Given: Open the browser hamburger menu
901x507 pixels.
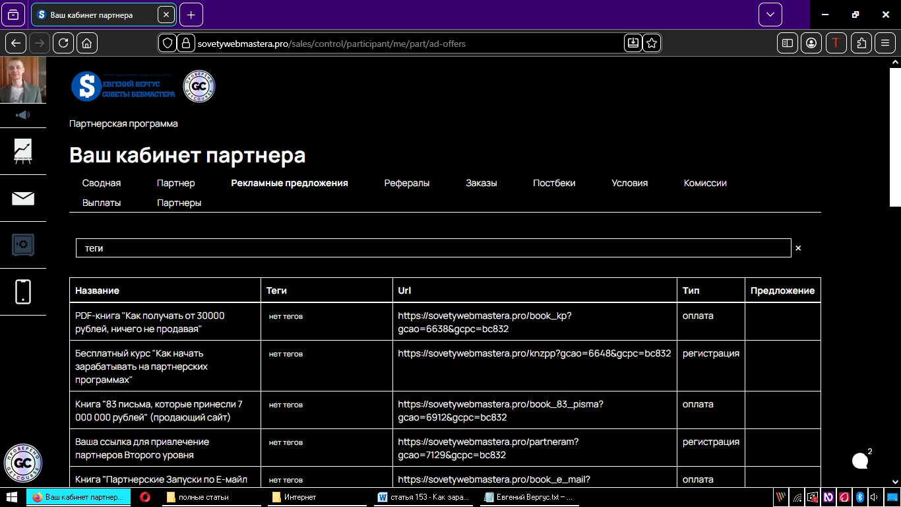Looking at the screenshot, I should [x=885, y=43].
